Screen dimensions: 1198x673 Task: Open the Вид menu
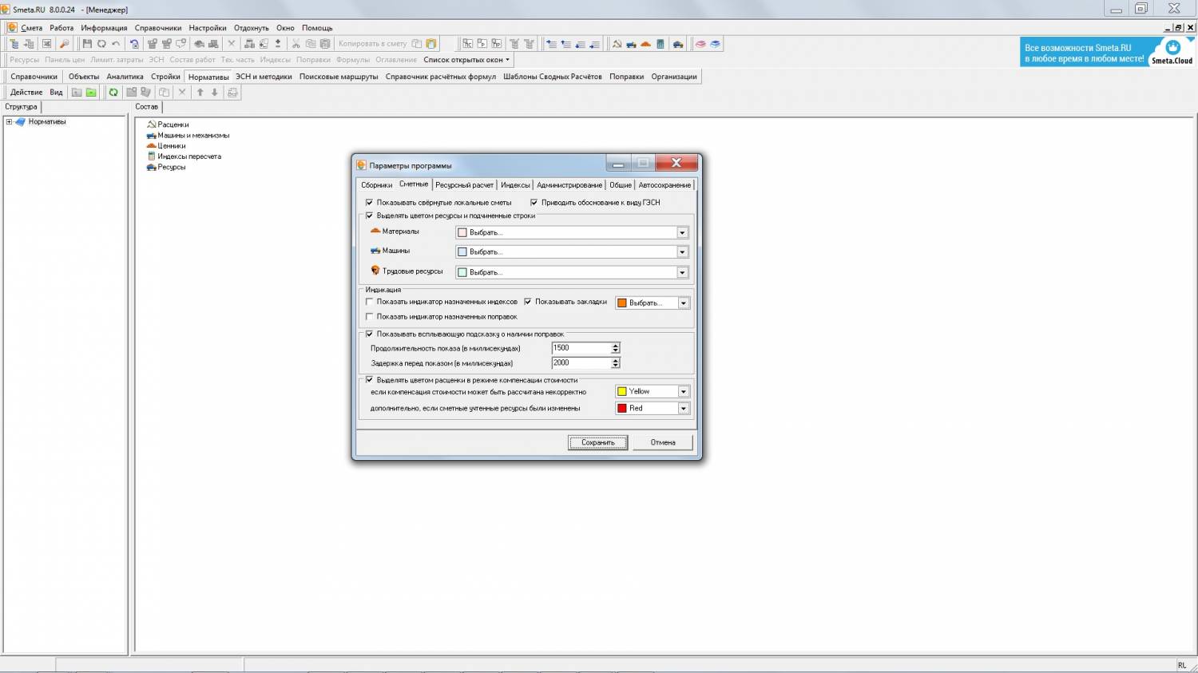[x=56, y=93]
